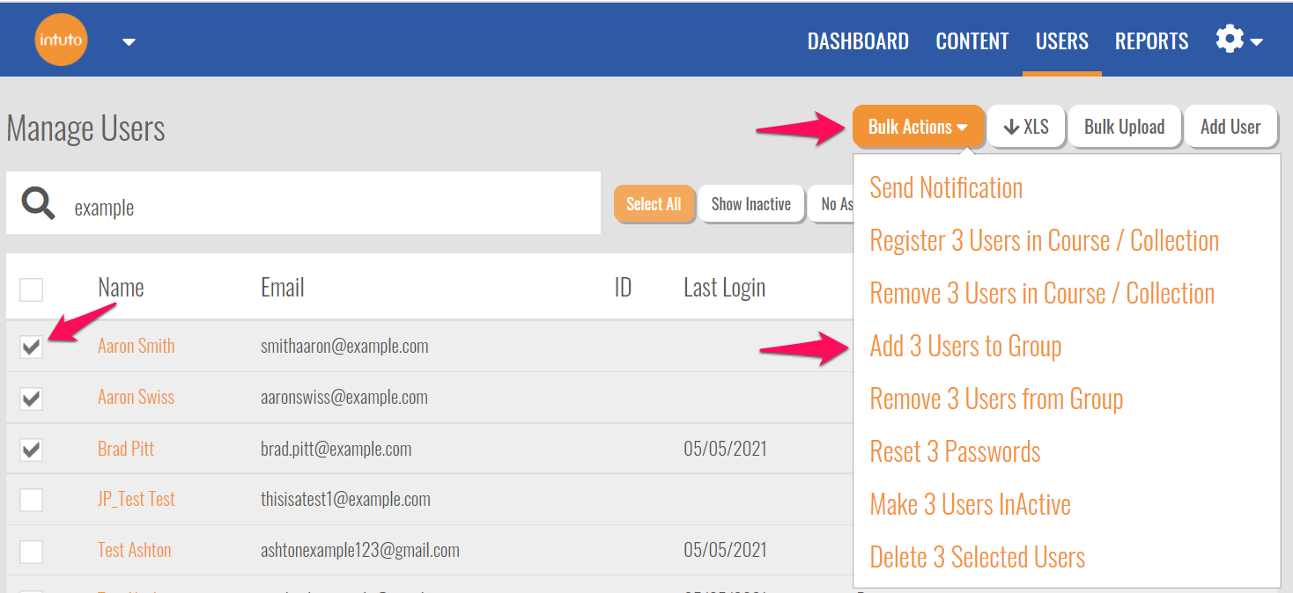The height and width of the screenshot is (593, 1293).
Task: Open the Content tab
Action: click(x=972, y=41)
